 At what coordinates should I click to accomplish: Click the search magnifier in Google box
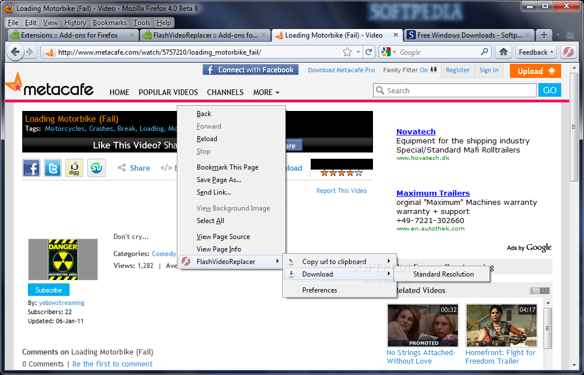[x=484, y=52]
